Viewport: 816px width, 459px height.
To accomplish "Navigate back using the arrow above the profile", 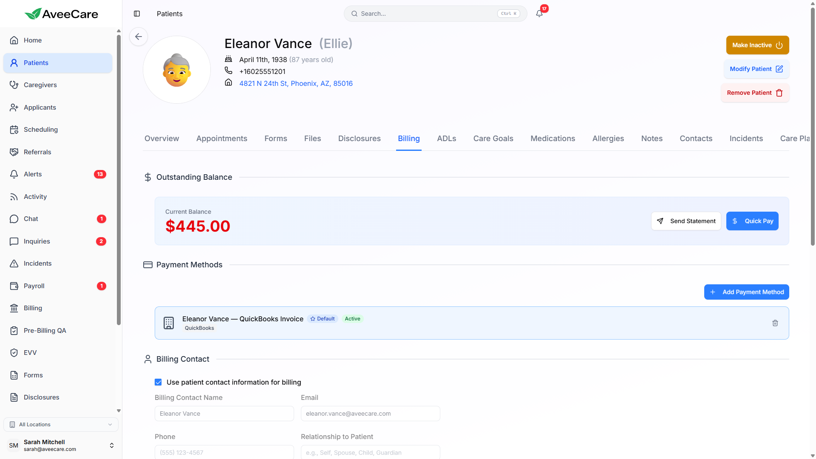I will click(138, 37).
